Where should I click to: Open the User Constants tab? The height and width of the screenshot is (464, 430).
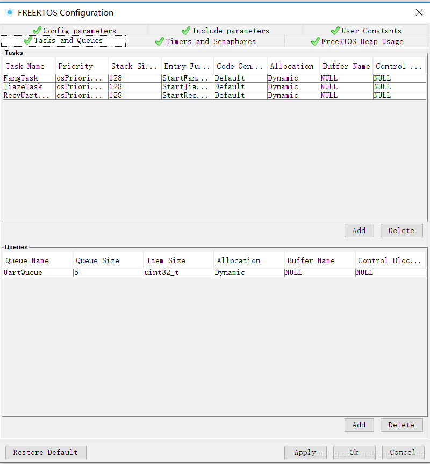(366, 30)
